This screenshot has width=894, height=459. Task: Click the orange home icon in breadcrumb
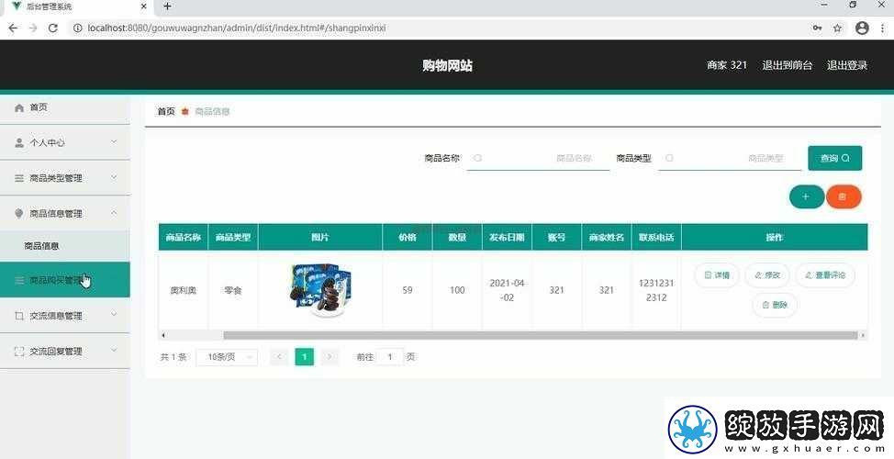pos(184,112)
